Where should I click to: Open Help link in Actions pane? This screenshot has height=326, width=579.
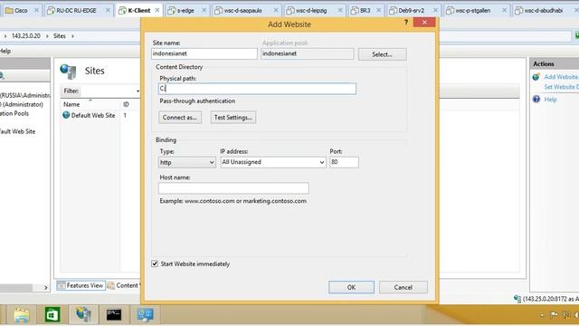[550, 100]
